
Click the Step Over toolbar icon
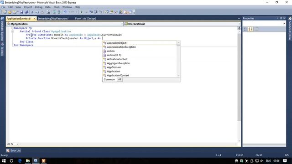click(95, 12)
